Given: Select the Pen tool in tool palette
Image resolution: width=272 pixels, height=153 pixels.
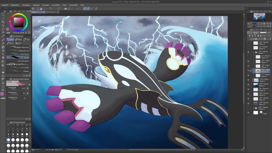Looking at the screenshot, I should click(3, 40).
